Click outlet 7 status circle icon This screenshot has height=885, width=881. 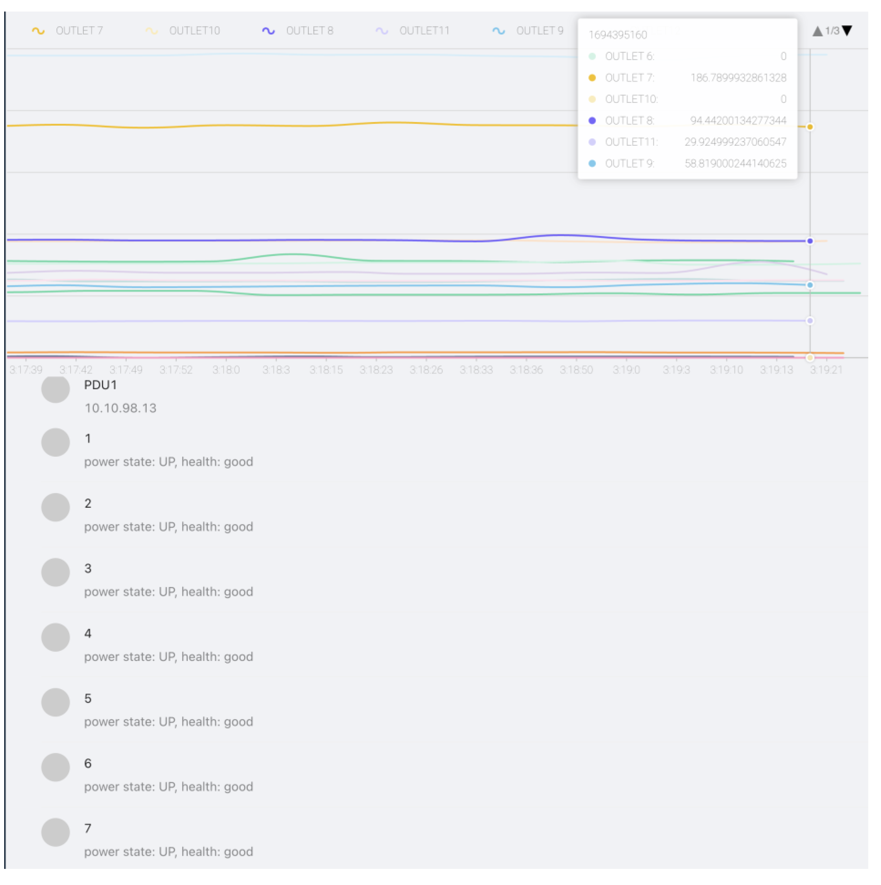(56, 833)
